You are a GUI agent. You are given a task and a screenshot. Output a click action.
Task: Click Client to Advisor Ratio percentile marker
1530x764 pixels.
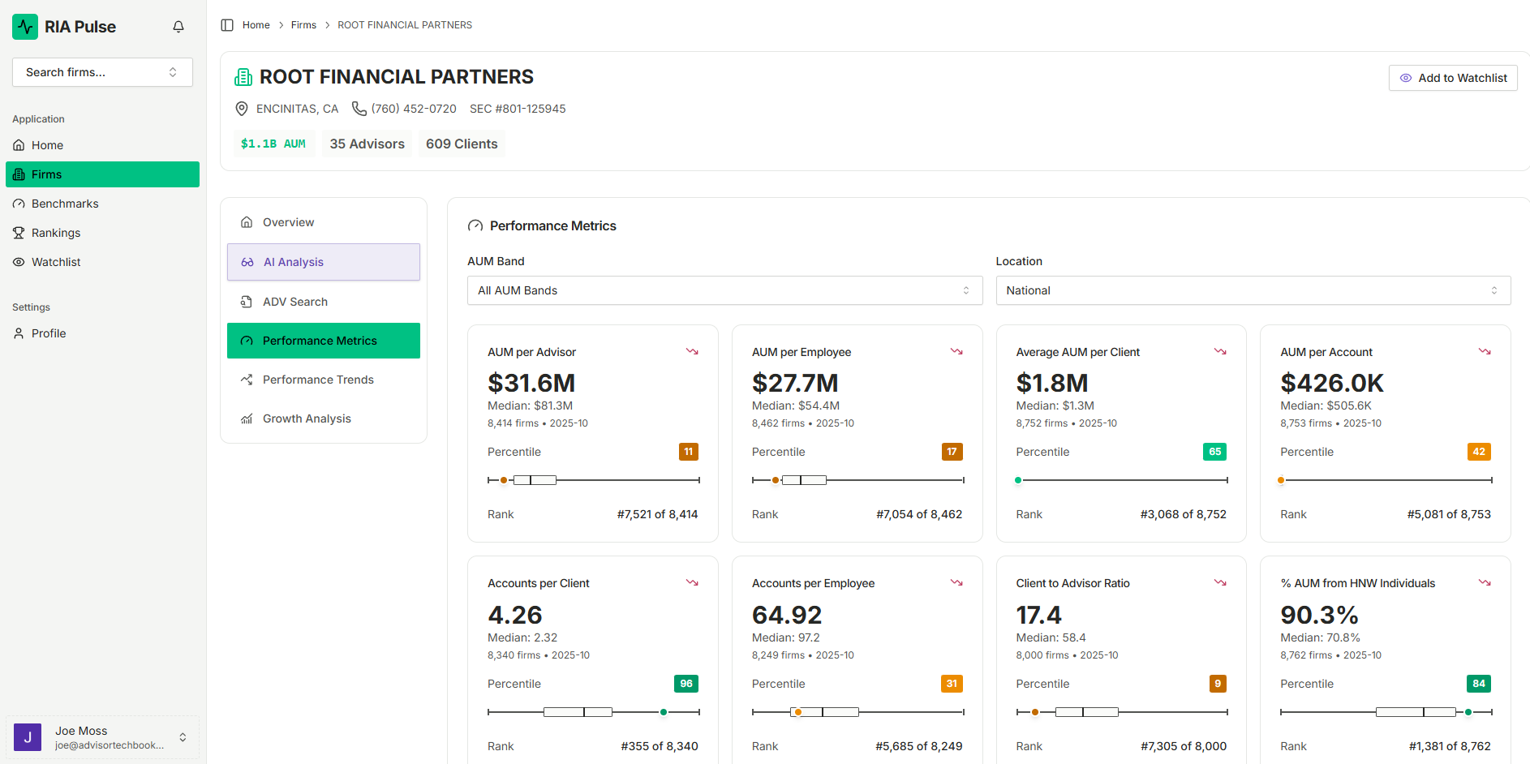pos(1035,712)
